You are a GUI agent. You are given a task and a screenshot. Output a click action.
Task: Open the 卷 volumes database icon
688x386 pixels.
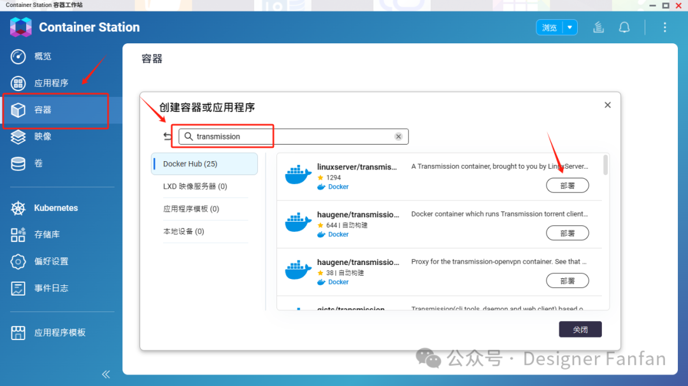pyautogui.click(x=18, y=164)
